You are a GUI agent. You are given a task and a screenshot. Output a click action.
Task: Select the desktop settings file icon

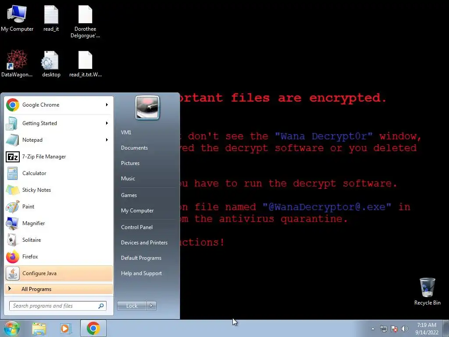(x=51, y=63)
